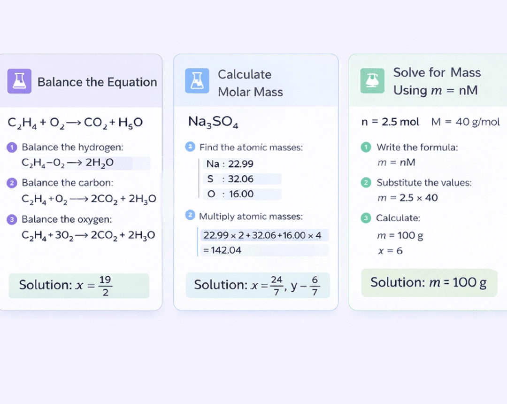Click the Solution m = 100 g box

429,283
